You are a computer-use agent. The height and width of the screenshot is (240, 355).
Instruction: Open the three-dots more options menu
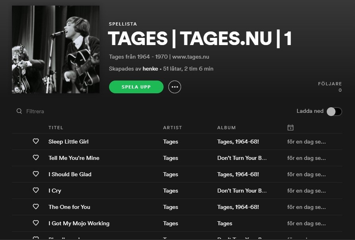click(175, 87)
